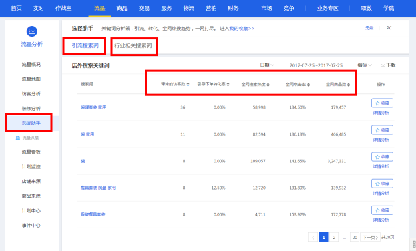The image size is (416, 251).
Task: Open the 指标 metrics dropdown
Action: pos(365,65)
